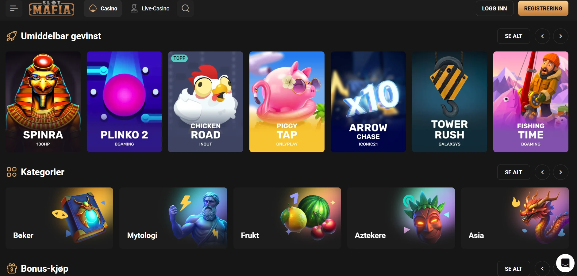The height and width of the screenshot is (276, 577).
Task: Show next items in Kategorier carousel
Action: pos(561,172)
